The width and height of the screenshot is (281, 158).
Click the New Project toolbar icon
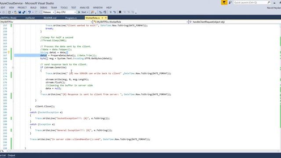click(9, 12)
